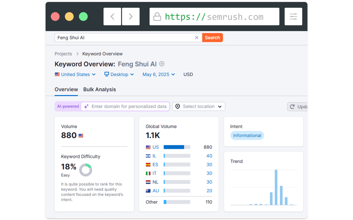This screenshot has width=353, height=220.
Task: Click the US volume progress bar
Action: 177,147
